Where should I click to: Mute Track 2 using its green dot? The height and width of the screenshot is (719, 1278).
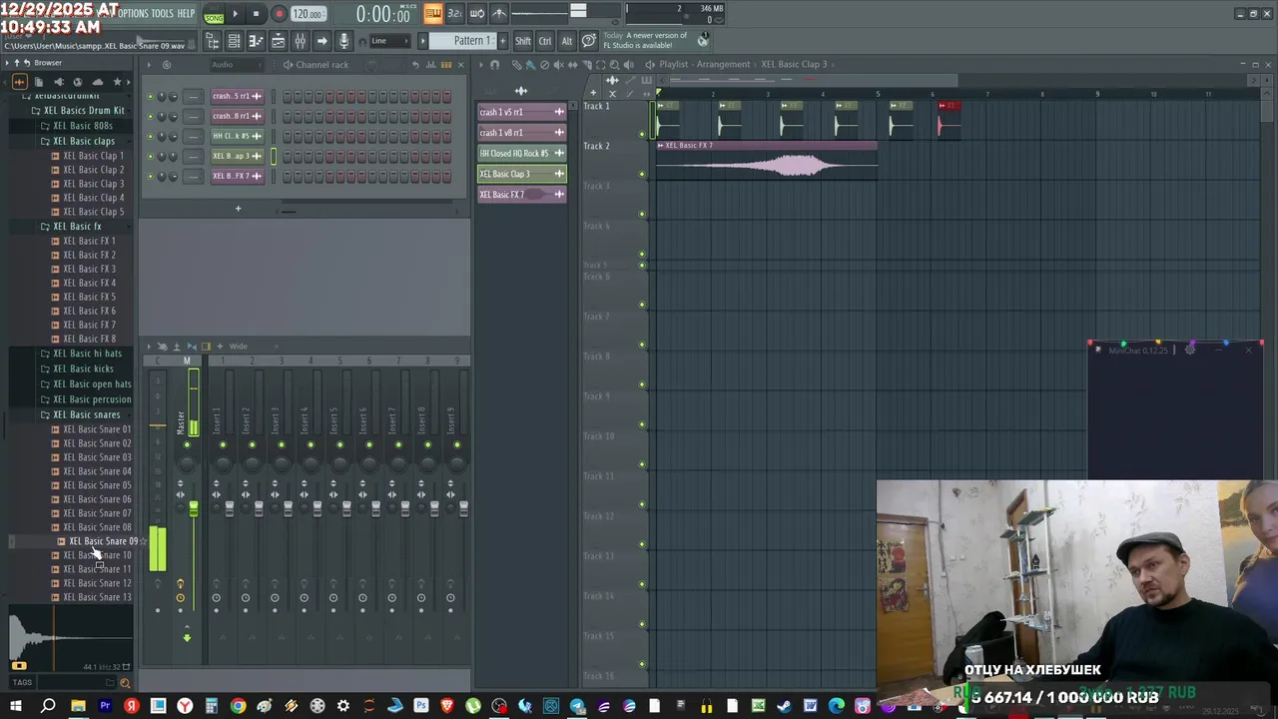[642, 175]
